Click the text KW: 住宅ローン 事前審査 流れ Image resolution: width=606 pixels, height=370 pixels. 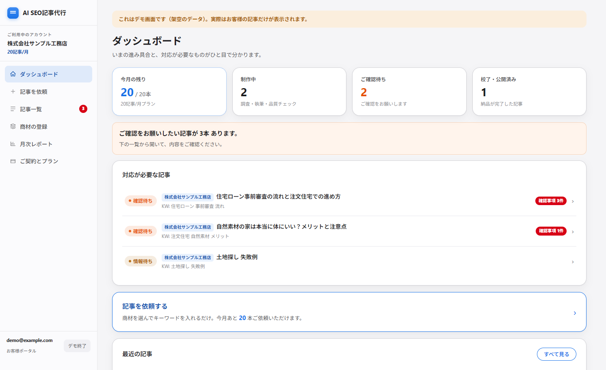[x=193, y=206]
